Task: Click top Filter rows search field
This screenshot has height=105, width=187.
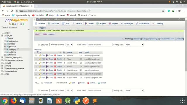Action: pyautogui.click(x=100, y=45)
